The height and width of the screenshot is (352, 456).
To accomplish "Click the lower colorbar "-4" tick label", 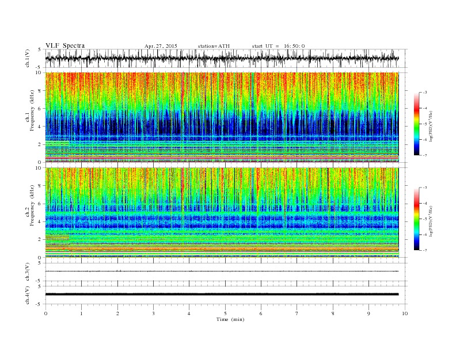I will point(425,203).
